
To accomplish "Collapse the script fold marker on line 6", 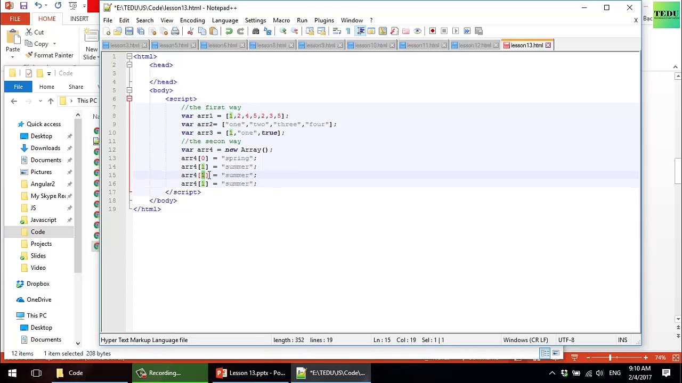I will [129, 99].
